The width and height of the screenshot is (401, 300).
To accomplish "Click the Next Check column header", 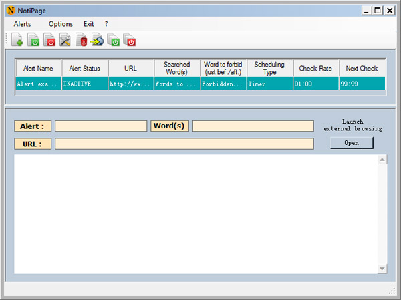I will (x=362, y=68).
